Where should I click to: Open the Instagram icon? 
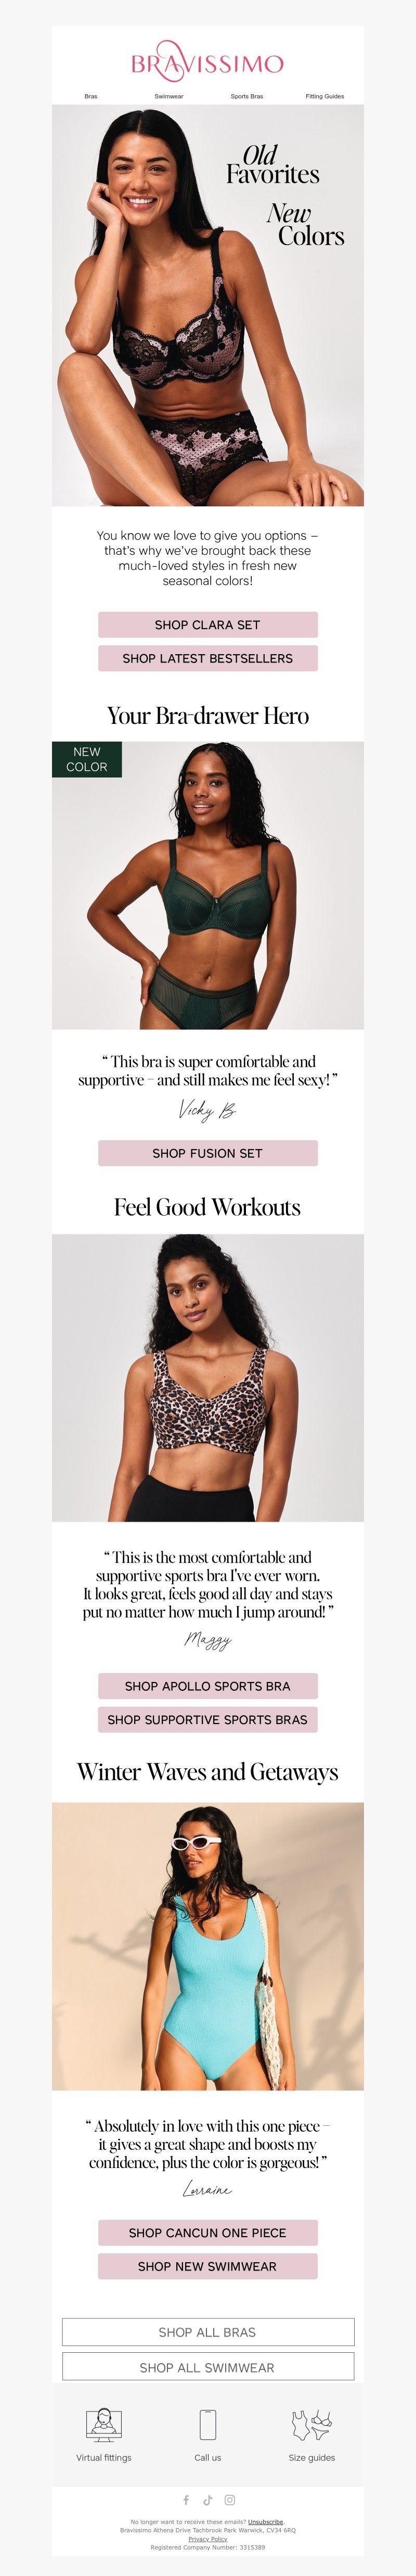click(230, 2499)
